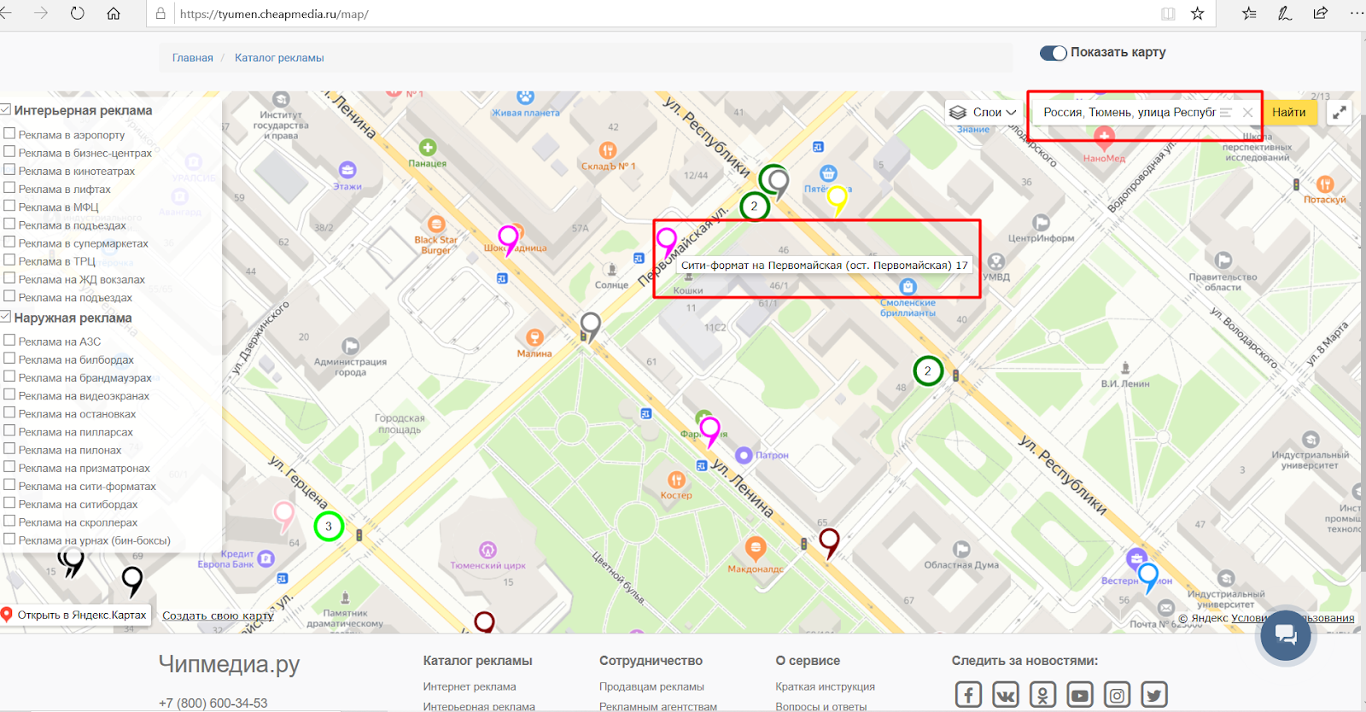Check Реклама в супермаркетах

pos(10,242)
